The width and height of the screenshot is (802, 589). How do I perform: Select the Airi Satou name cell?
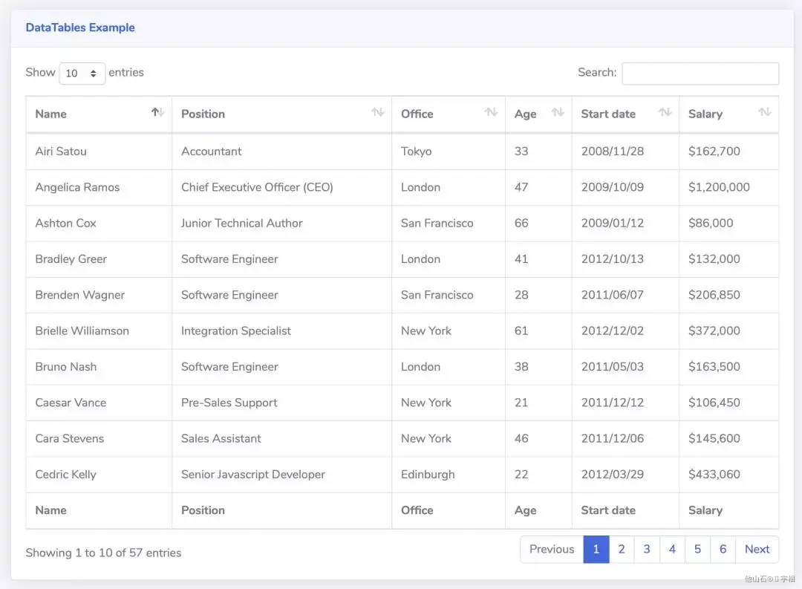click(61, 152)
